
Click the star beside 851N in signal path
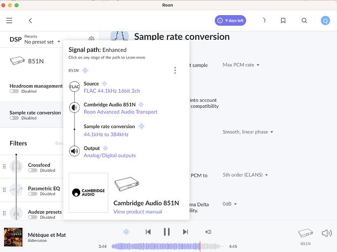pos(85,71)
